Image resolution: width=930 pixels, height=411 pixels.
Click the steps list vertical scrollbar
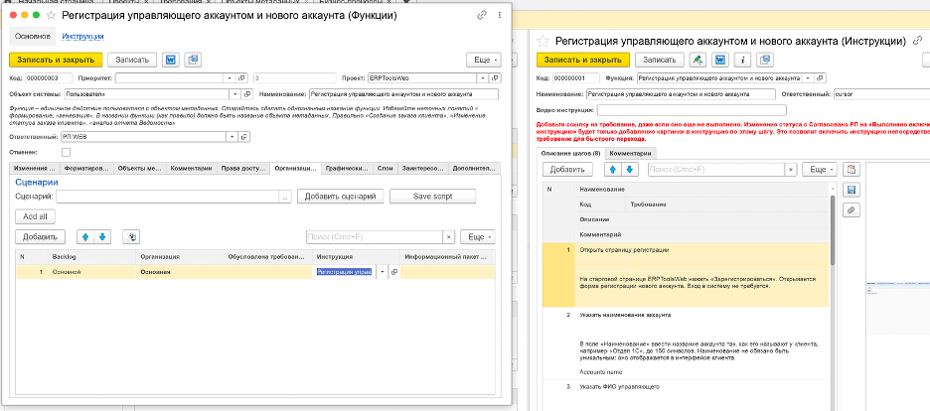coord(833,231)
